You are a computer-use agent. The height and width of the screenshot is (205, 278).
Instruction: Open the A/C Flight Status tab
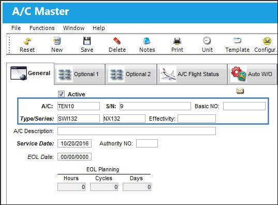[192, 74]
